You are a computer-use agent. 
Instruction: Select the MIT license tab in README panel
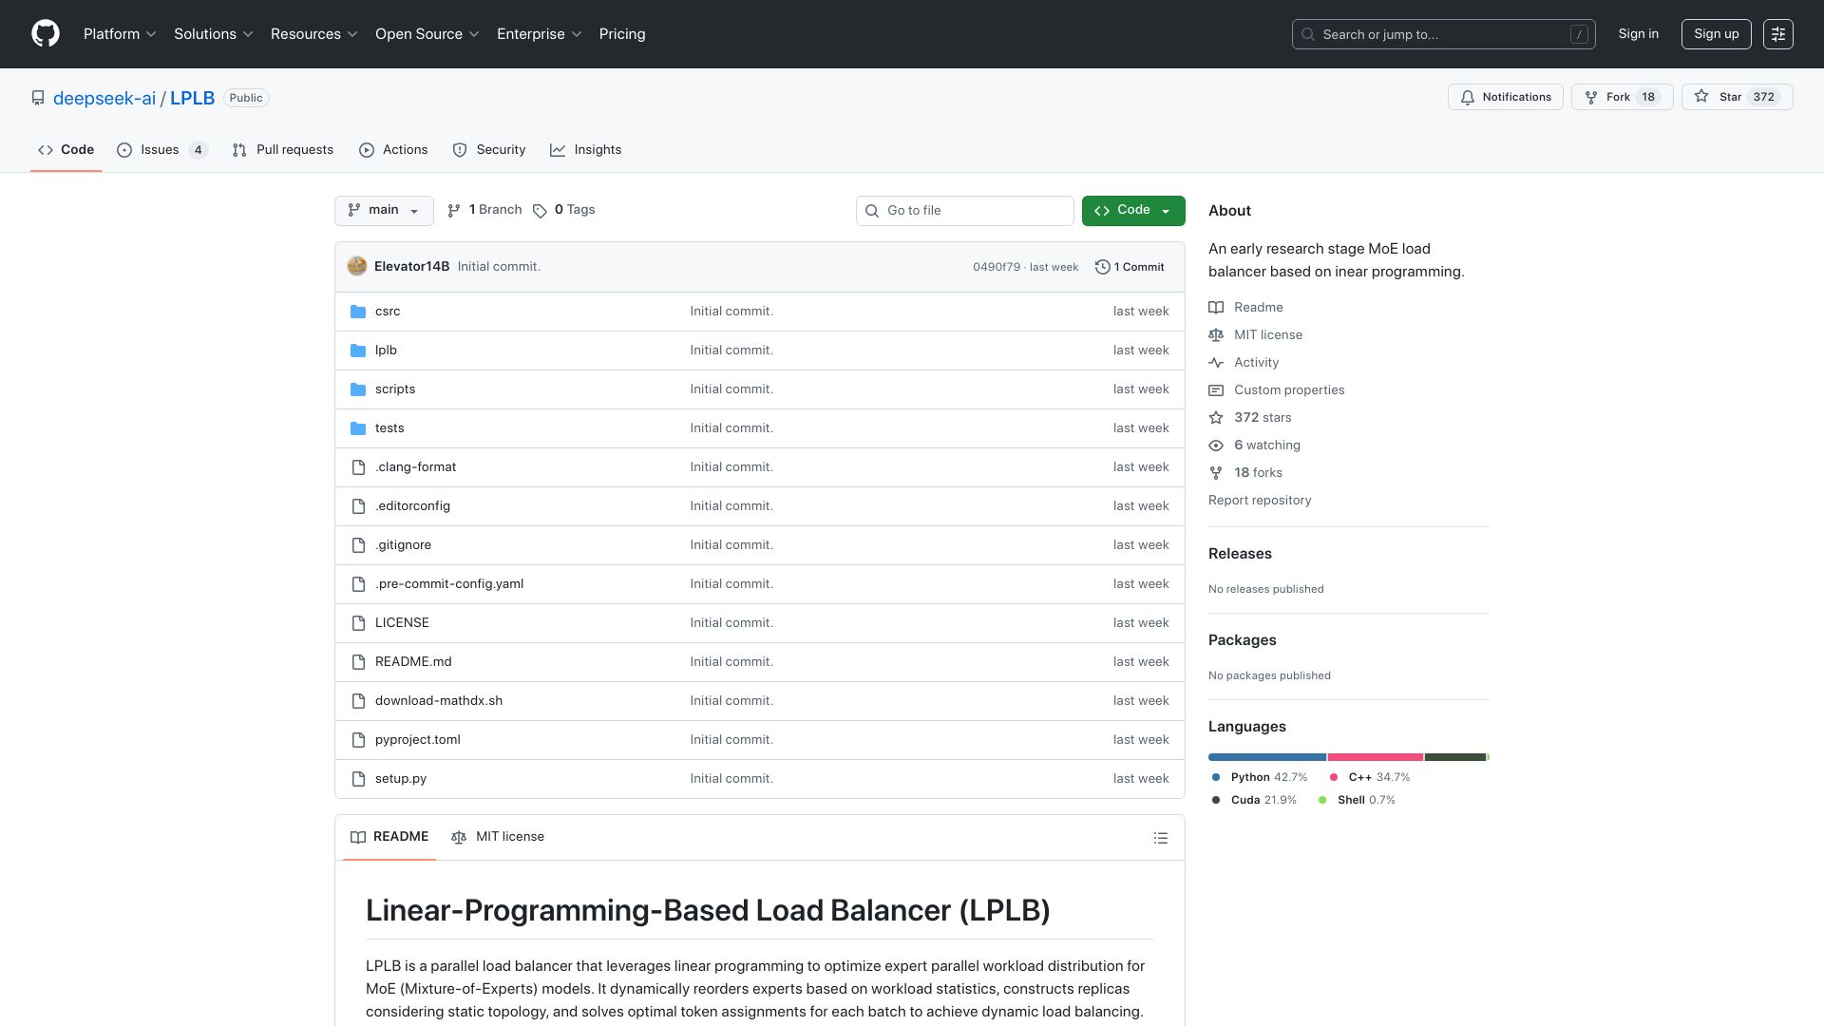tap(498, 837)
